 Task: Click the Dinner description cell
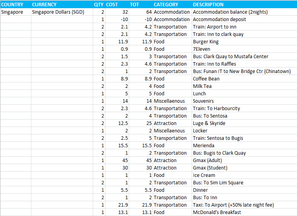[244, 190]
